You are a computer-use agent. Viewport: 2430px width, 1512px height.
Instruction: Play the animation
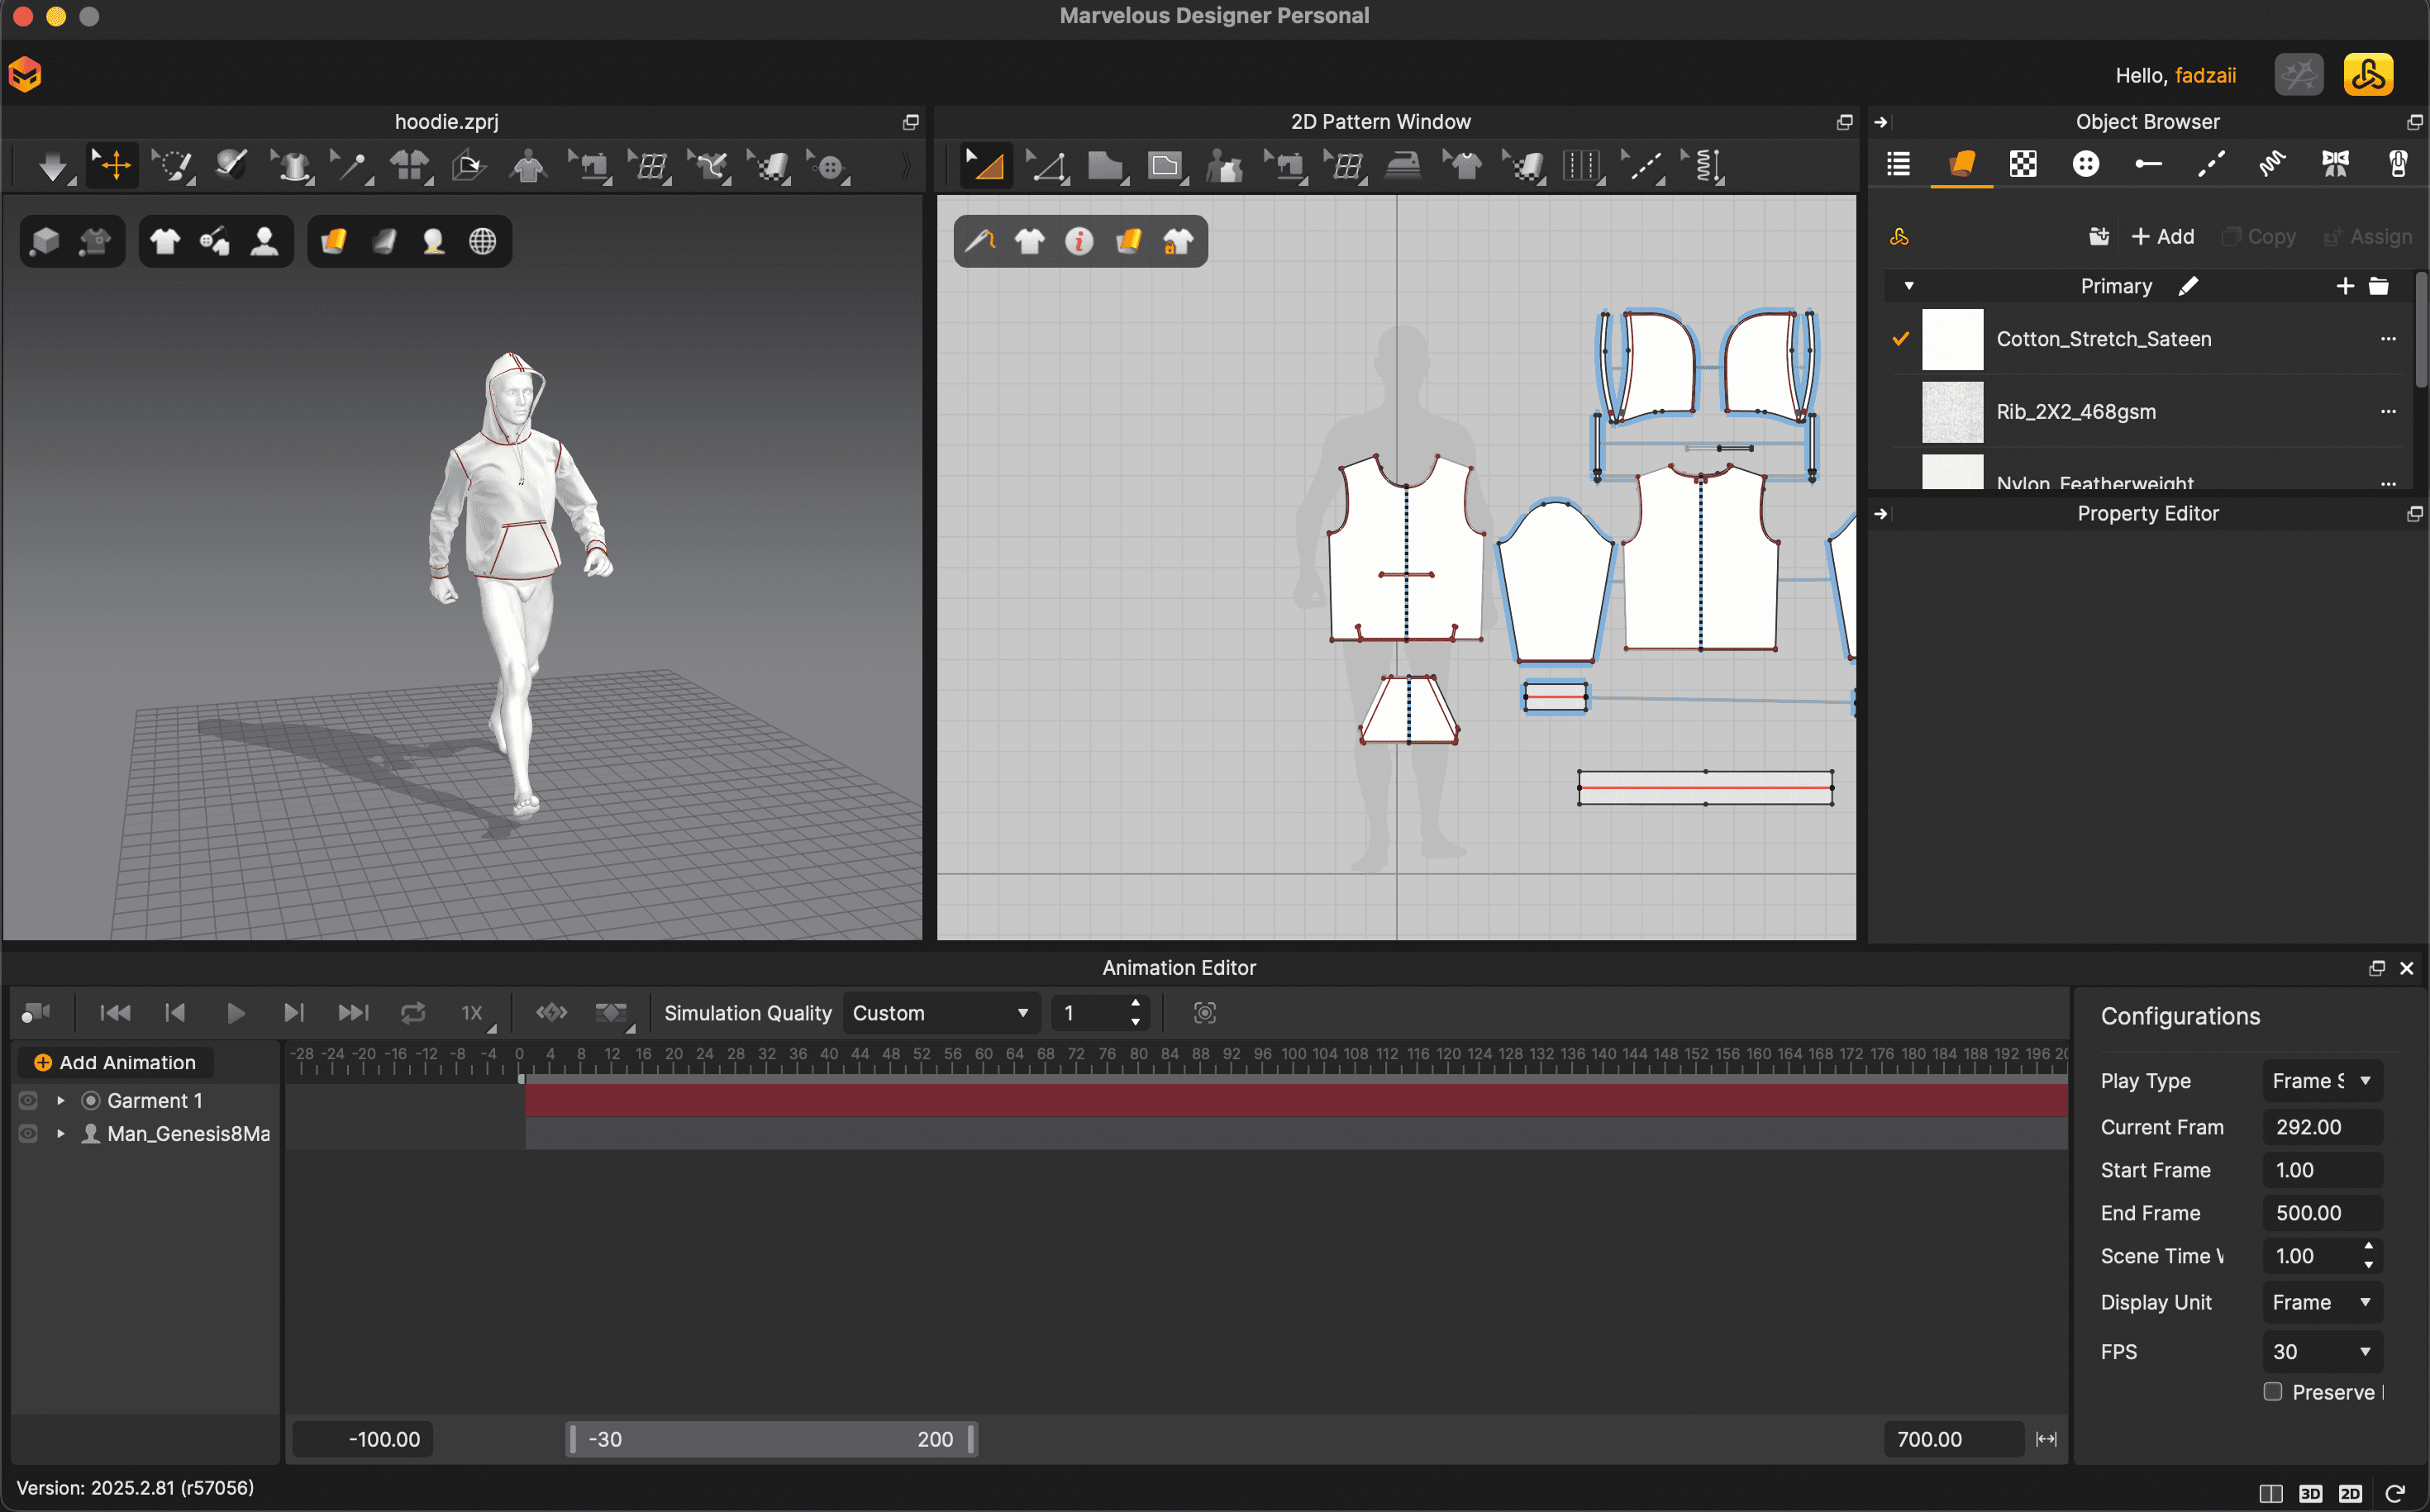tap(235, 1013)
